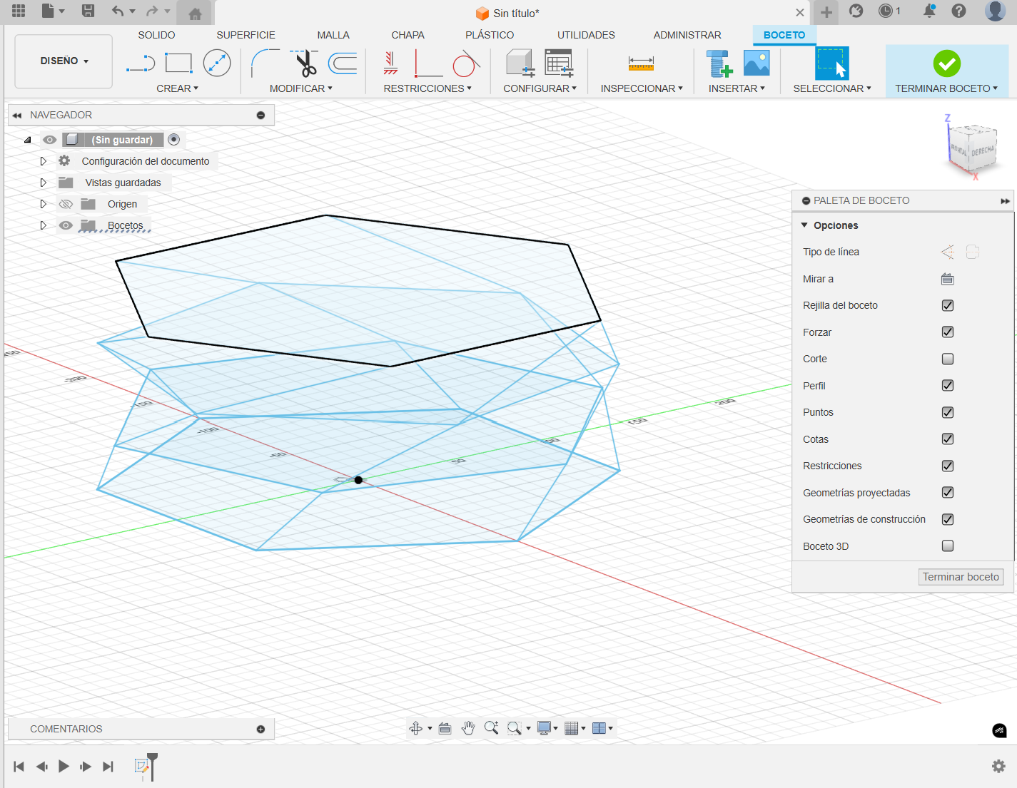The height and width of the screenshot is (788, 1017).
Task: Click the Insert canvas image icon
Action: (757, 63)
